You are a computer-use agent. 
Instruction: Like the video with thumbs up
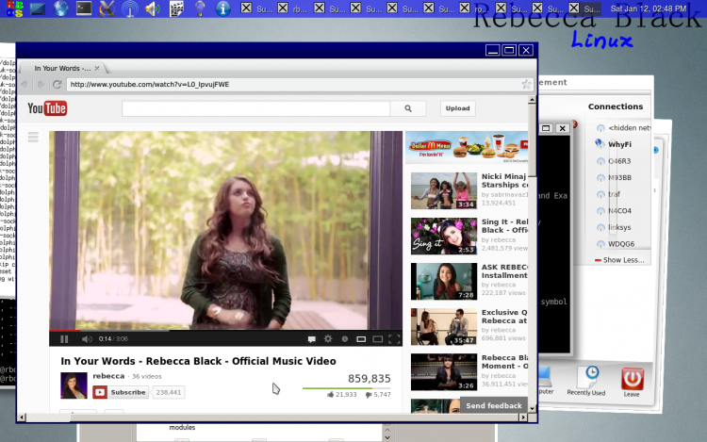(331, 394)
